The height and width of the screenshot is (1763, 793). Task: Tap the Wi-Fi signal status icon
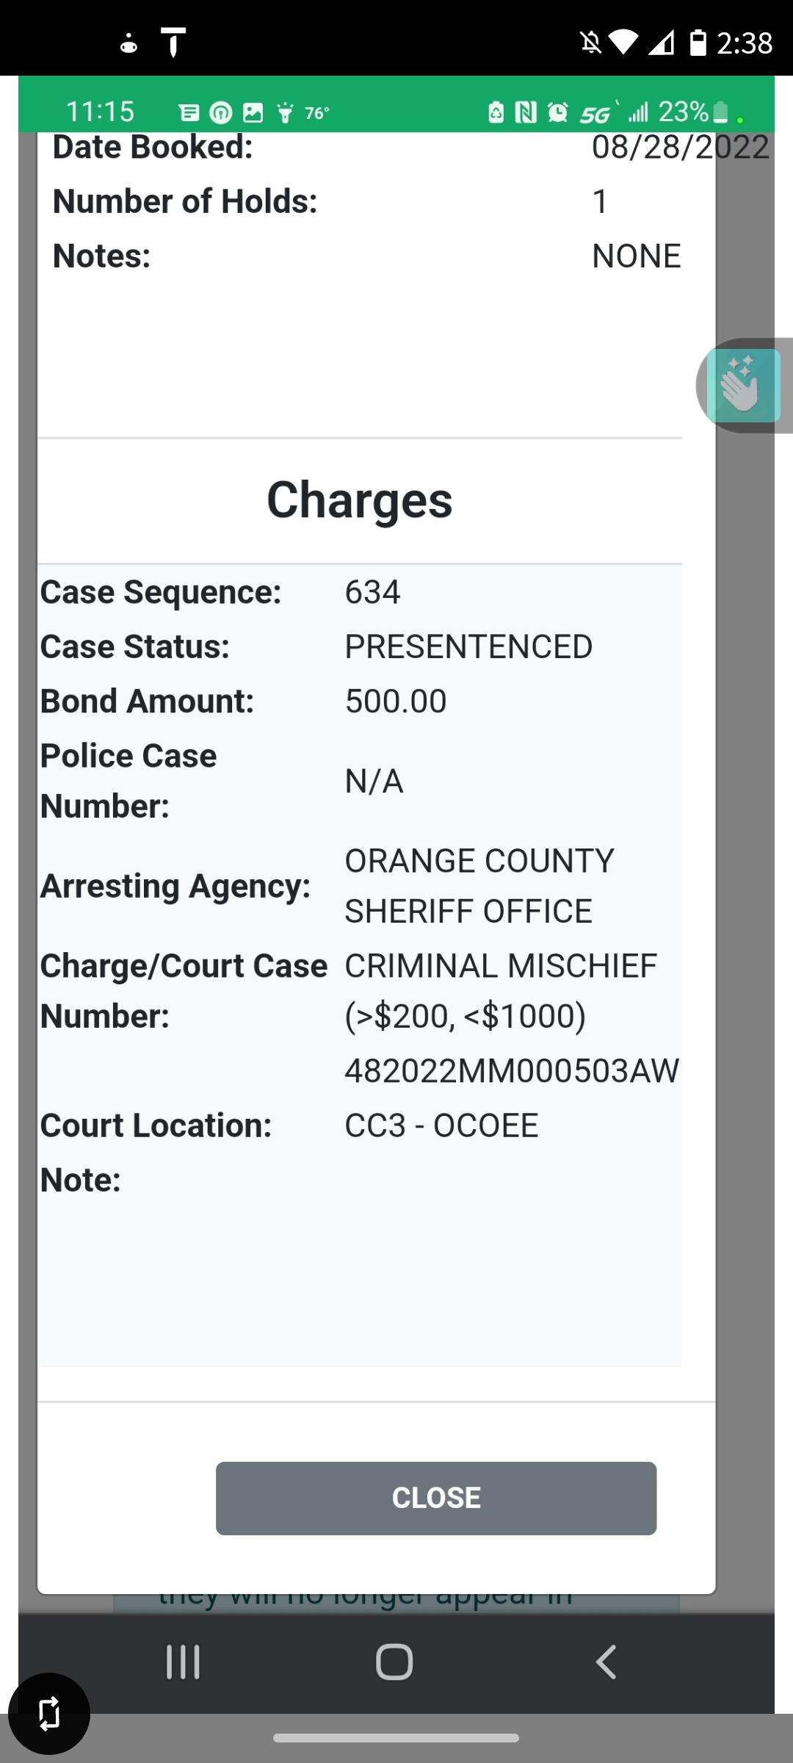coord(623,43)
